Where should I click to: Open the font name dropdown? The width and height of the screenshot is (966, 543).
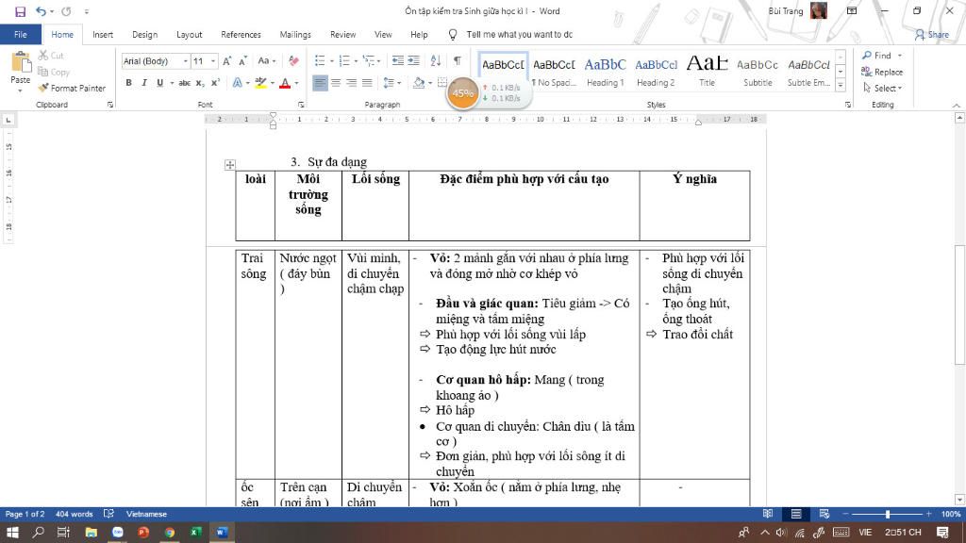coord(186,61)
